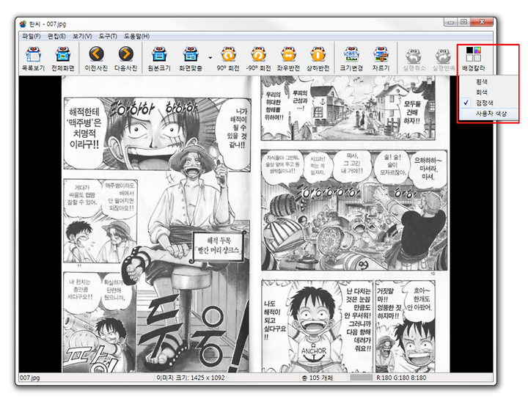The height and width of the screenshot is (418, 528).
Task: Open the 목록보기 list view
Action: pyautogui.click(x=33, y=59)
